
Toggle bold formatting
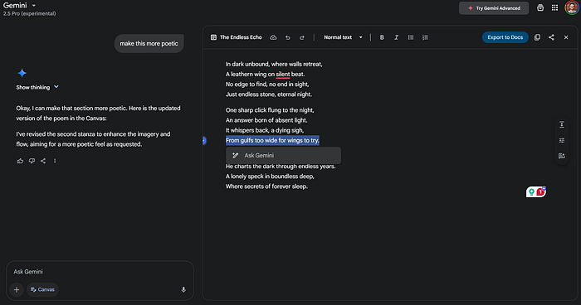click(x=382, y=37)
